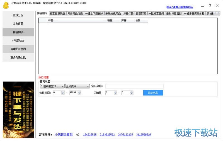The image size is (223, 141).
Task: Open 清理图片空间 in the sidebar
Action: [18, 49]
